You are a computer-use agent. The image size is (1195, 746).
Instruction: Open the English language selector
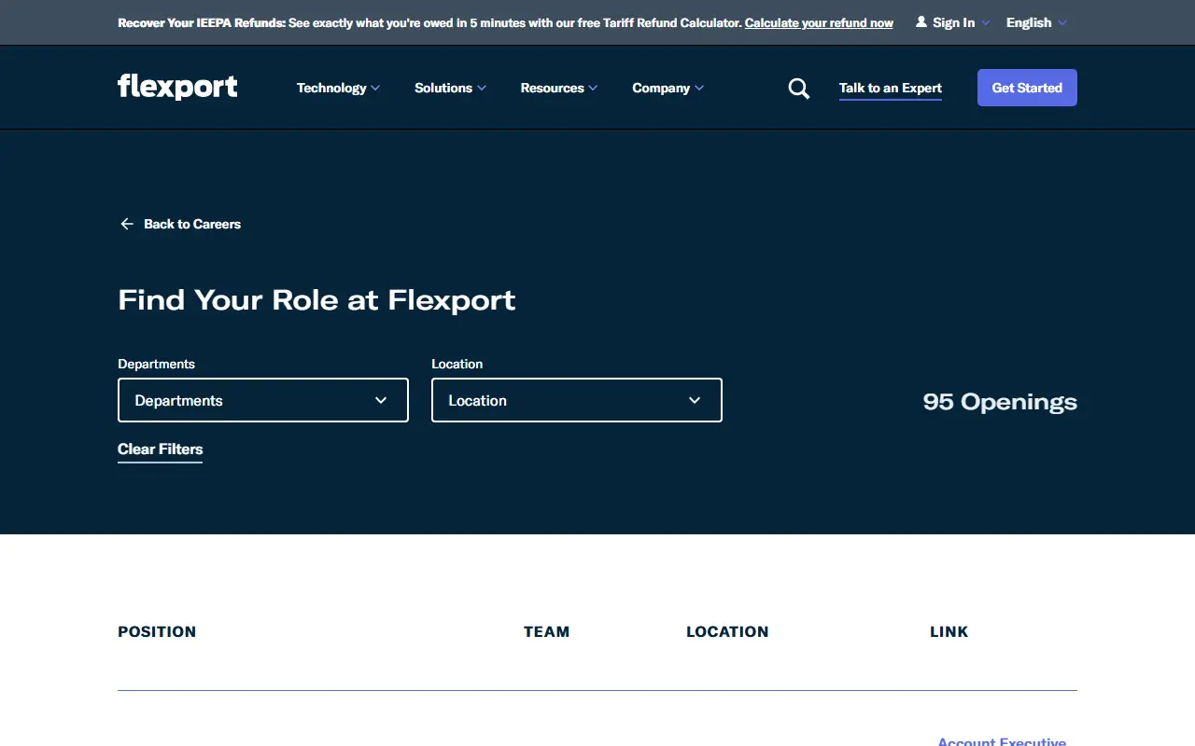(1036, 22)
